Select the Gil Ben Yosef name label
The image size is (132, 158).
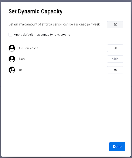[x=28, y=48]
